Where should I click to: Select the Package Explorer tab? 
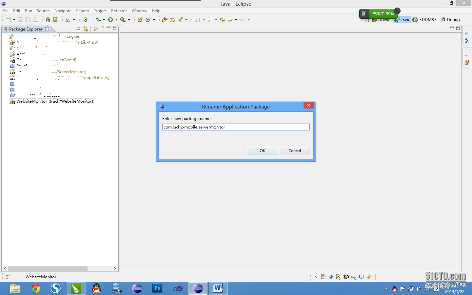26,29
